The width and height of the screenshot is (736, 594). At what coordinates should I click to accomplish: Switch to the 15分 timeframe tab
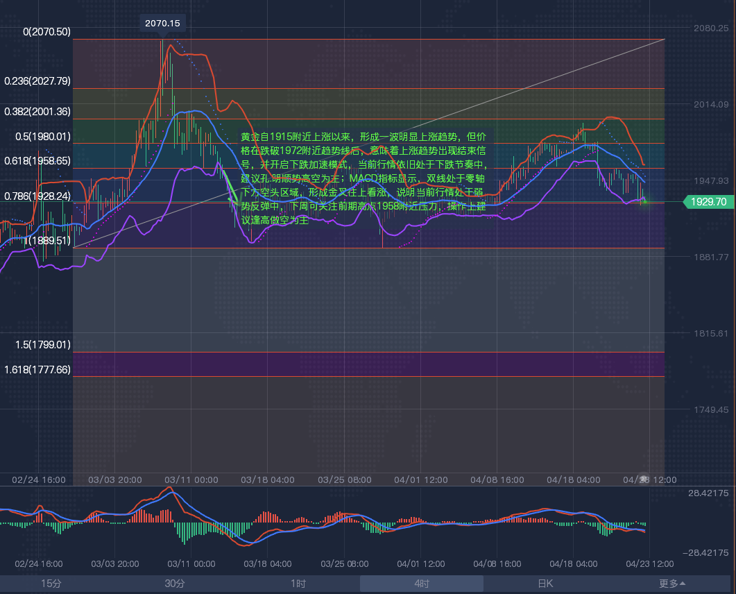pyautogui.click(x=51, y=584)
